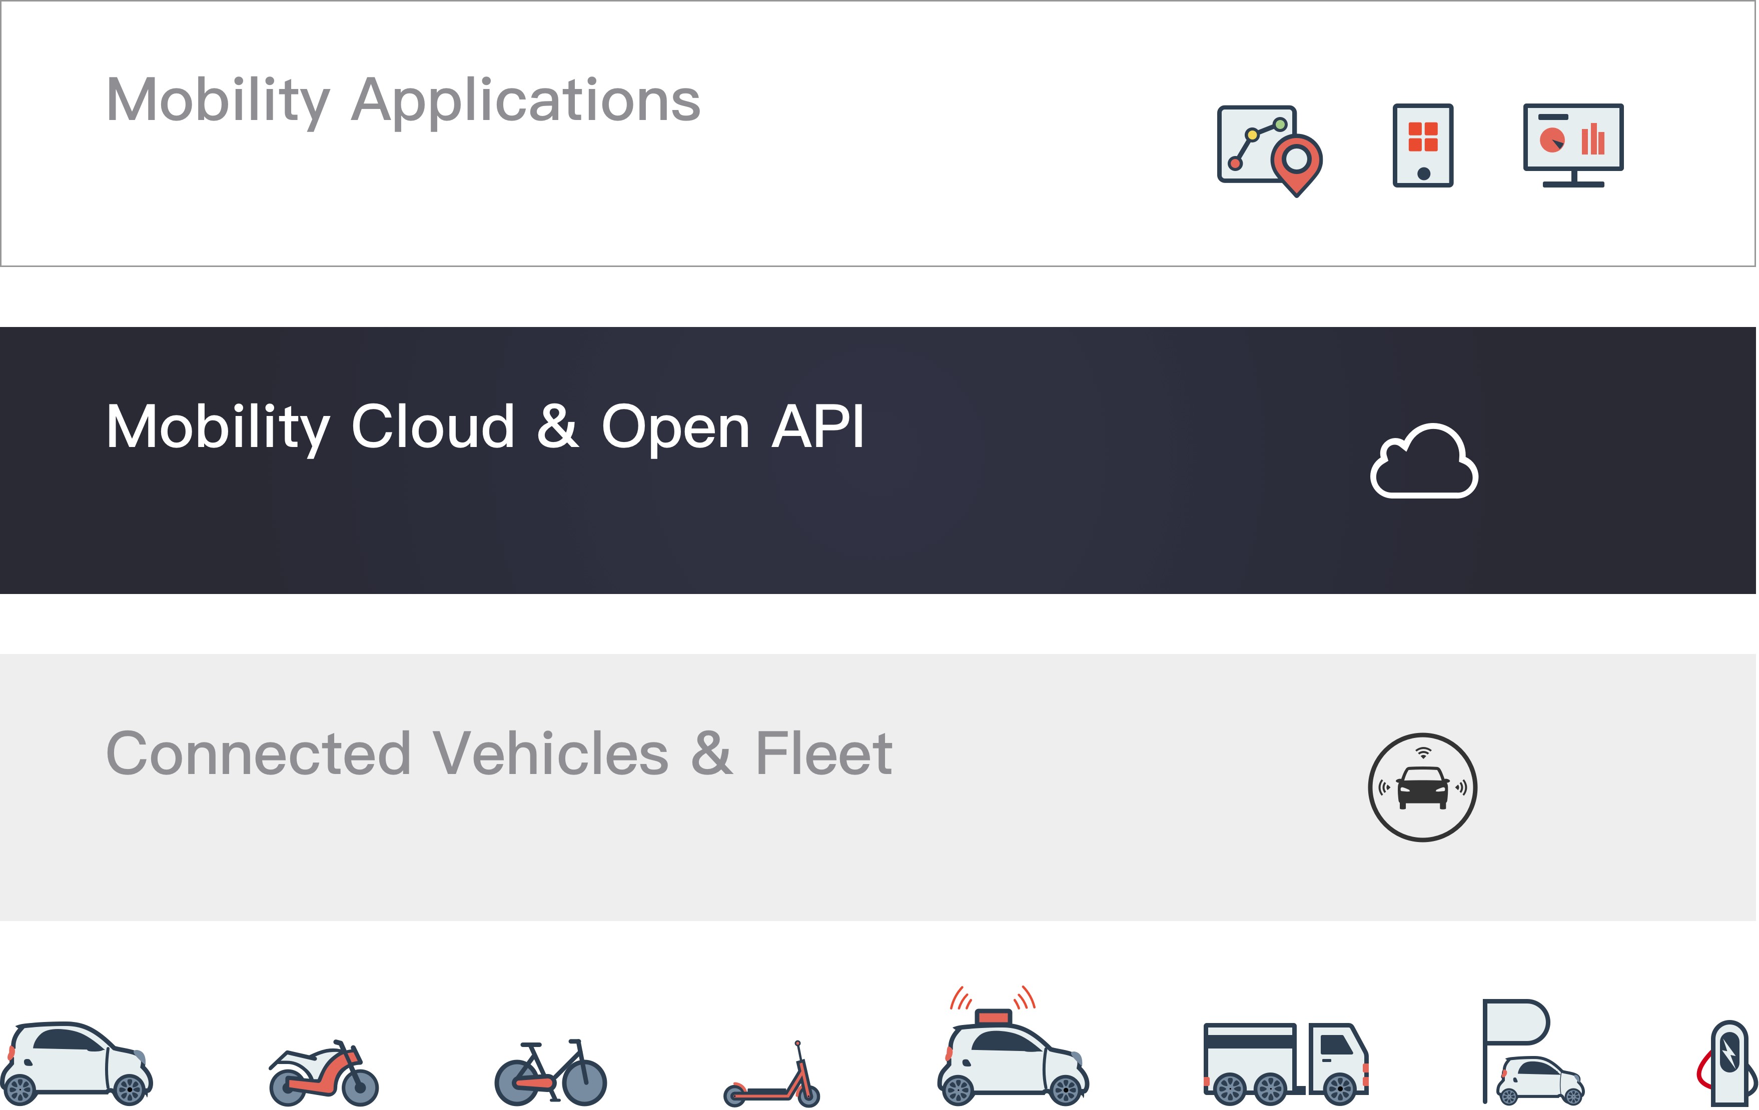
Task: Click the white cloud icon
Action: coord(1424,462)
